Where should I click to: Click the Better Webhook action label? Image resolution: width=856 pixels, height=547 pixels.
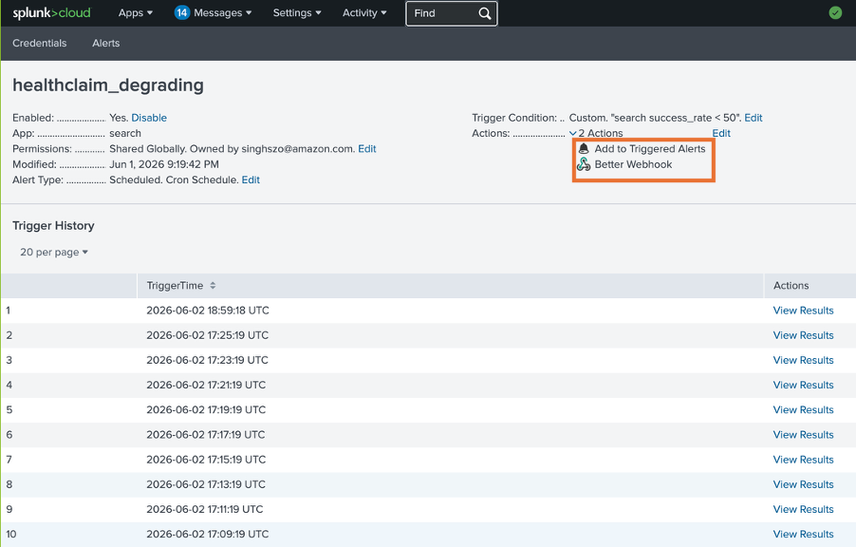(x=633, y=164)
